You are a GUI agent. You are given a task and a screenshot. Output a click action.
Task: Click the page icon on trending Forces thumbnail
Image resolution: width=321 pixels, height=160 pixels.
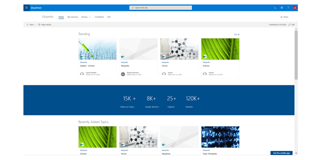pos(164,57)
